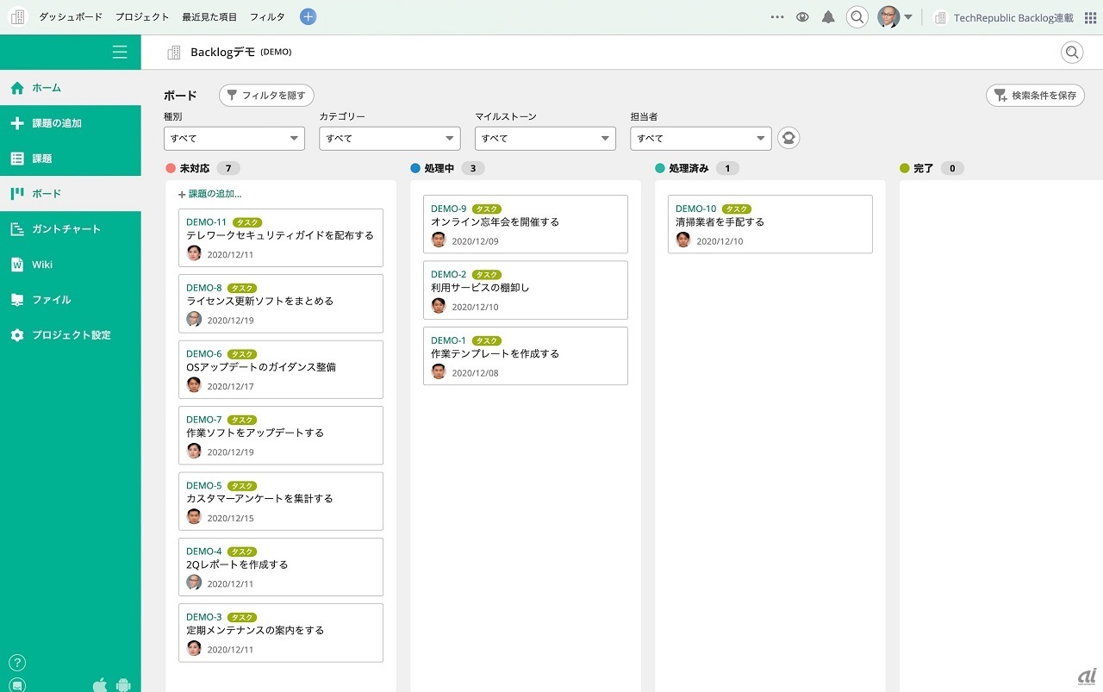Image resolution: width=1103 pixels, height=692 pixels.
Task: Click assignee avatar on DEMO-11 card
Action: click(x=194, y=253)
